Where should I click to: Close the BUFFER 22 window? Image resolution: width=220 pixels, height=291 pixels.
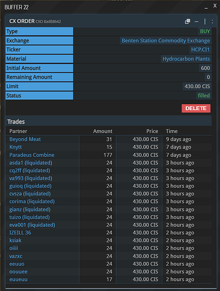point(215,6)
